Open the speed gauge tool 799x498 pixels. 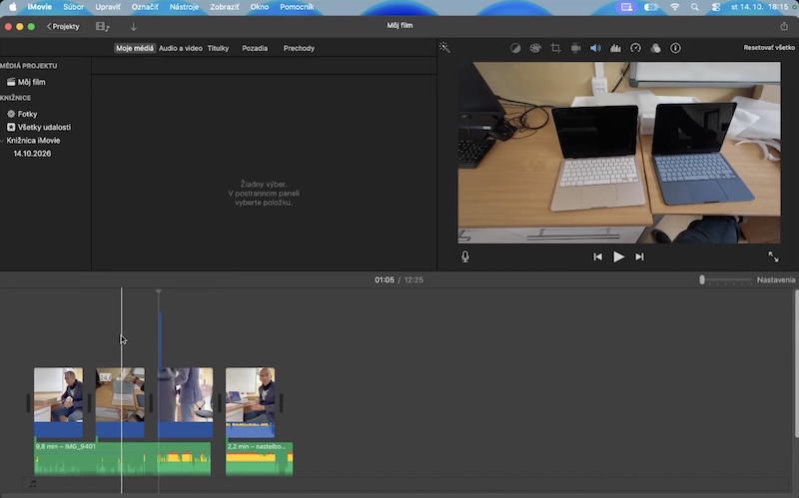coord(635,48)
